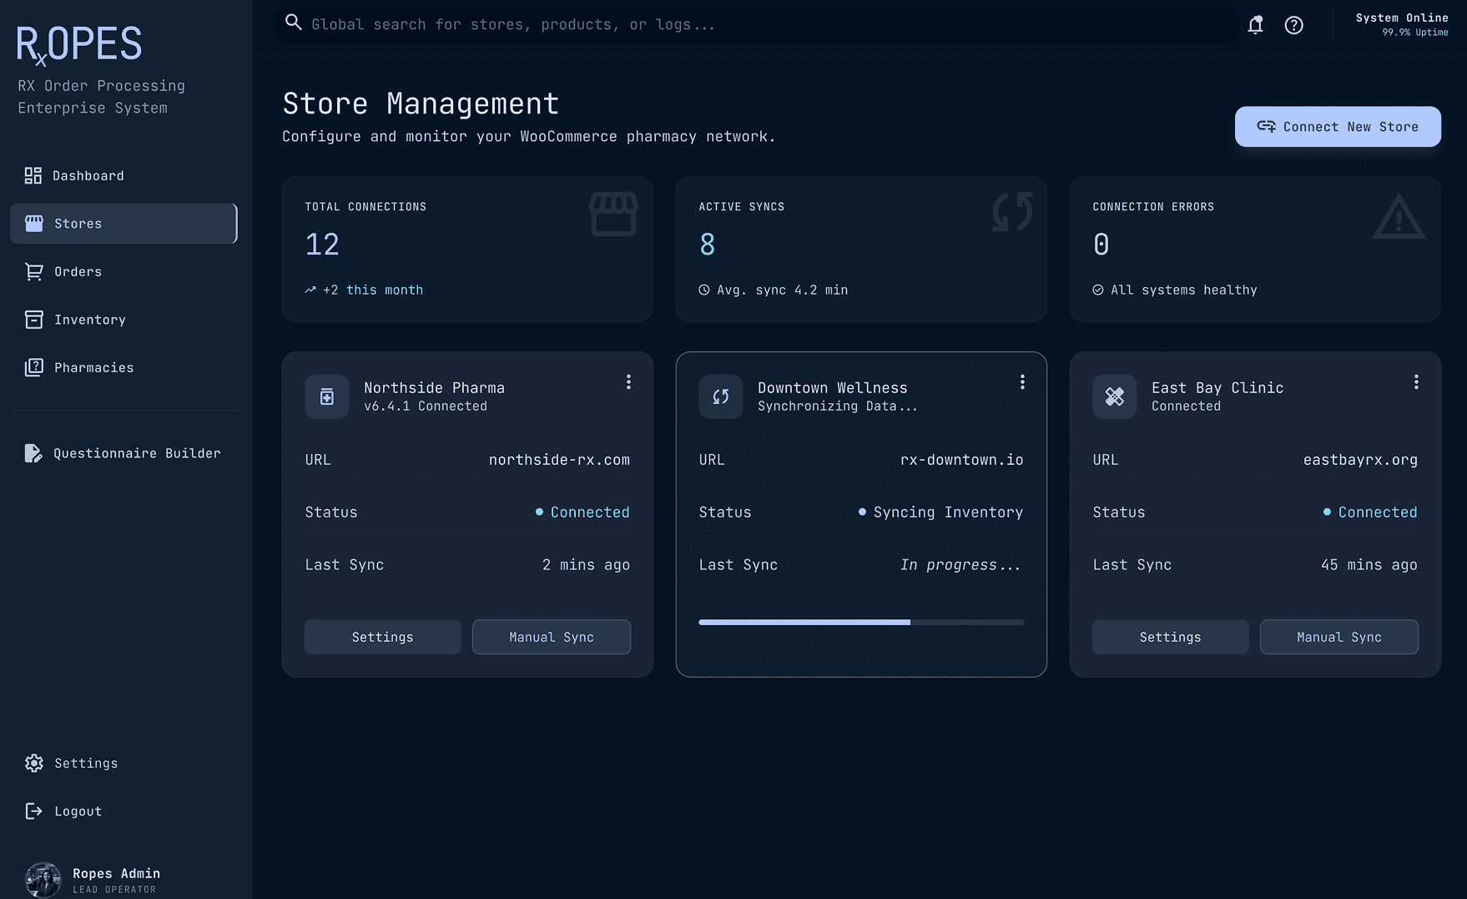Open Questionnaire Builder
The image size is (1467, 899).
coord(124,453)
